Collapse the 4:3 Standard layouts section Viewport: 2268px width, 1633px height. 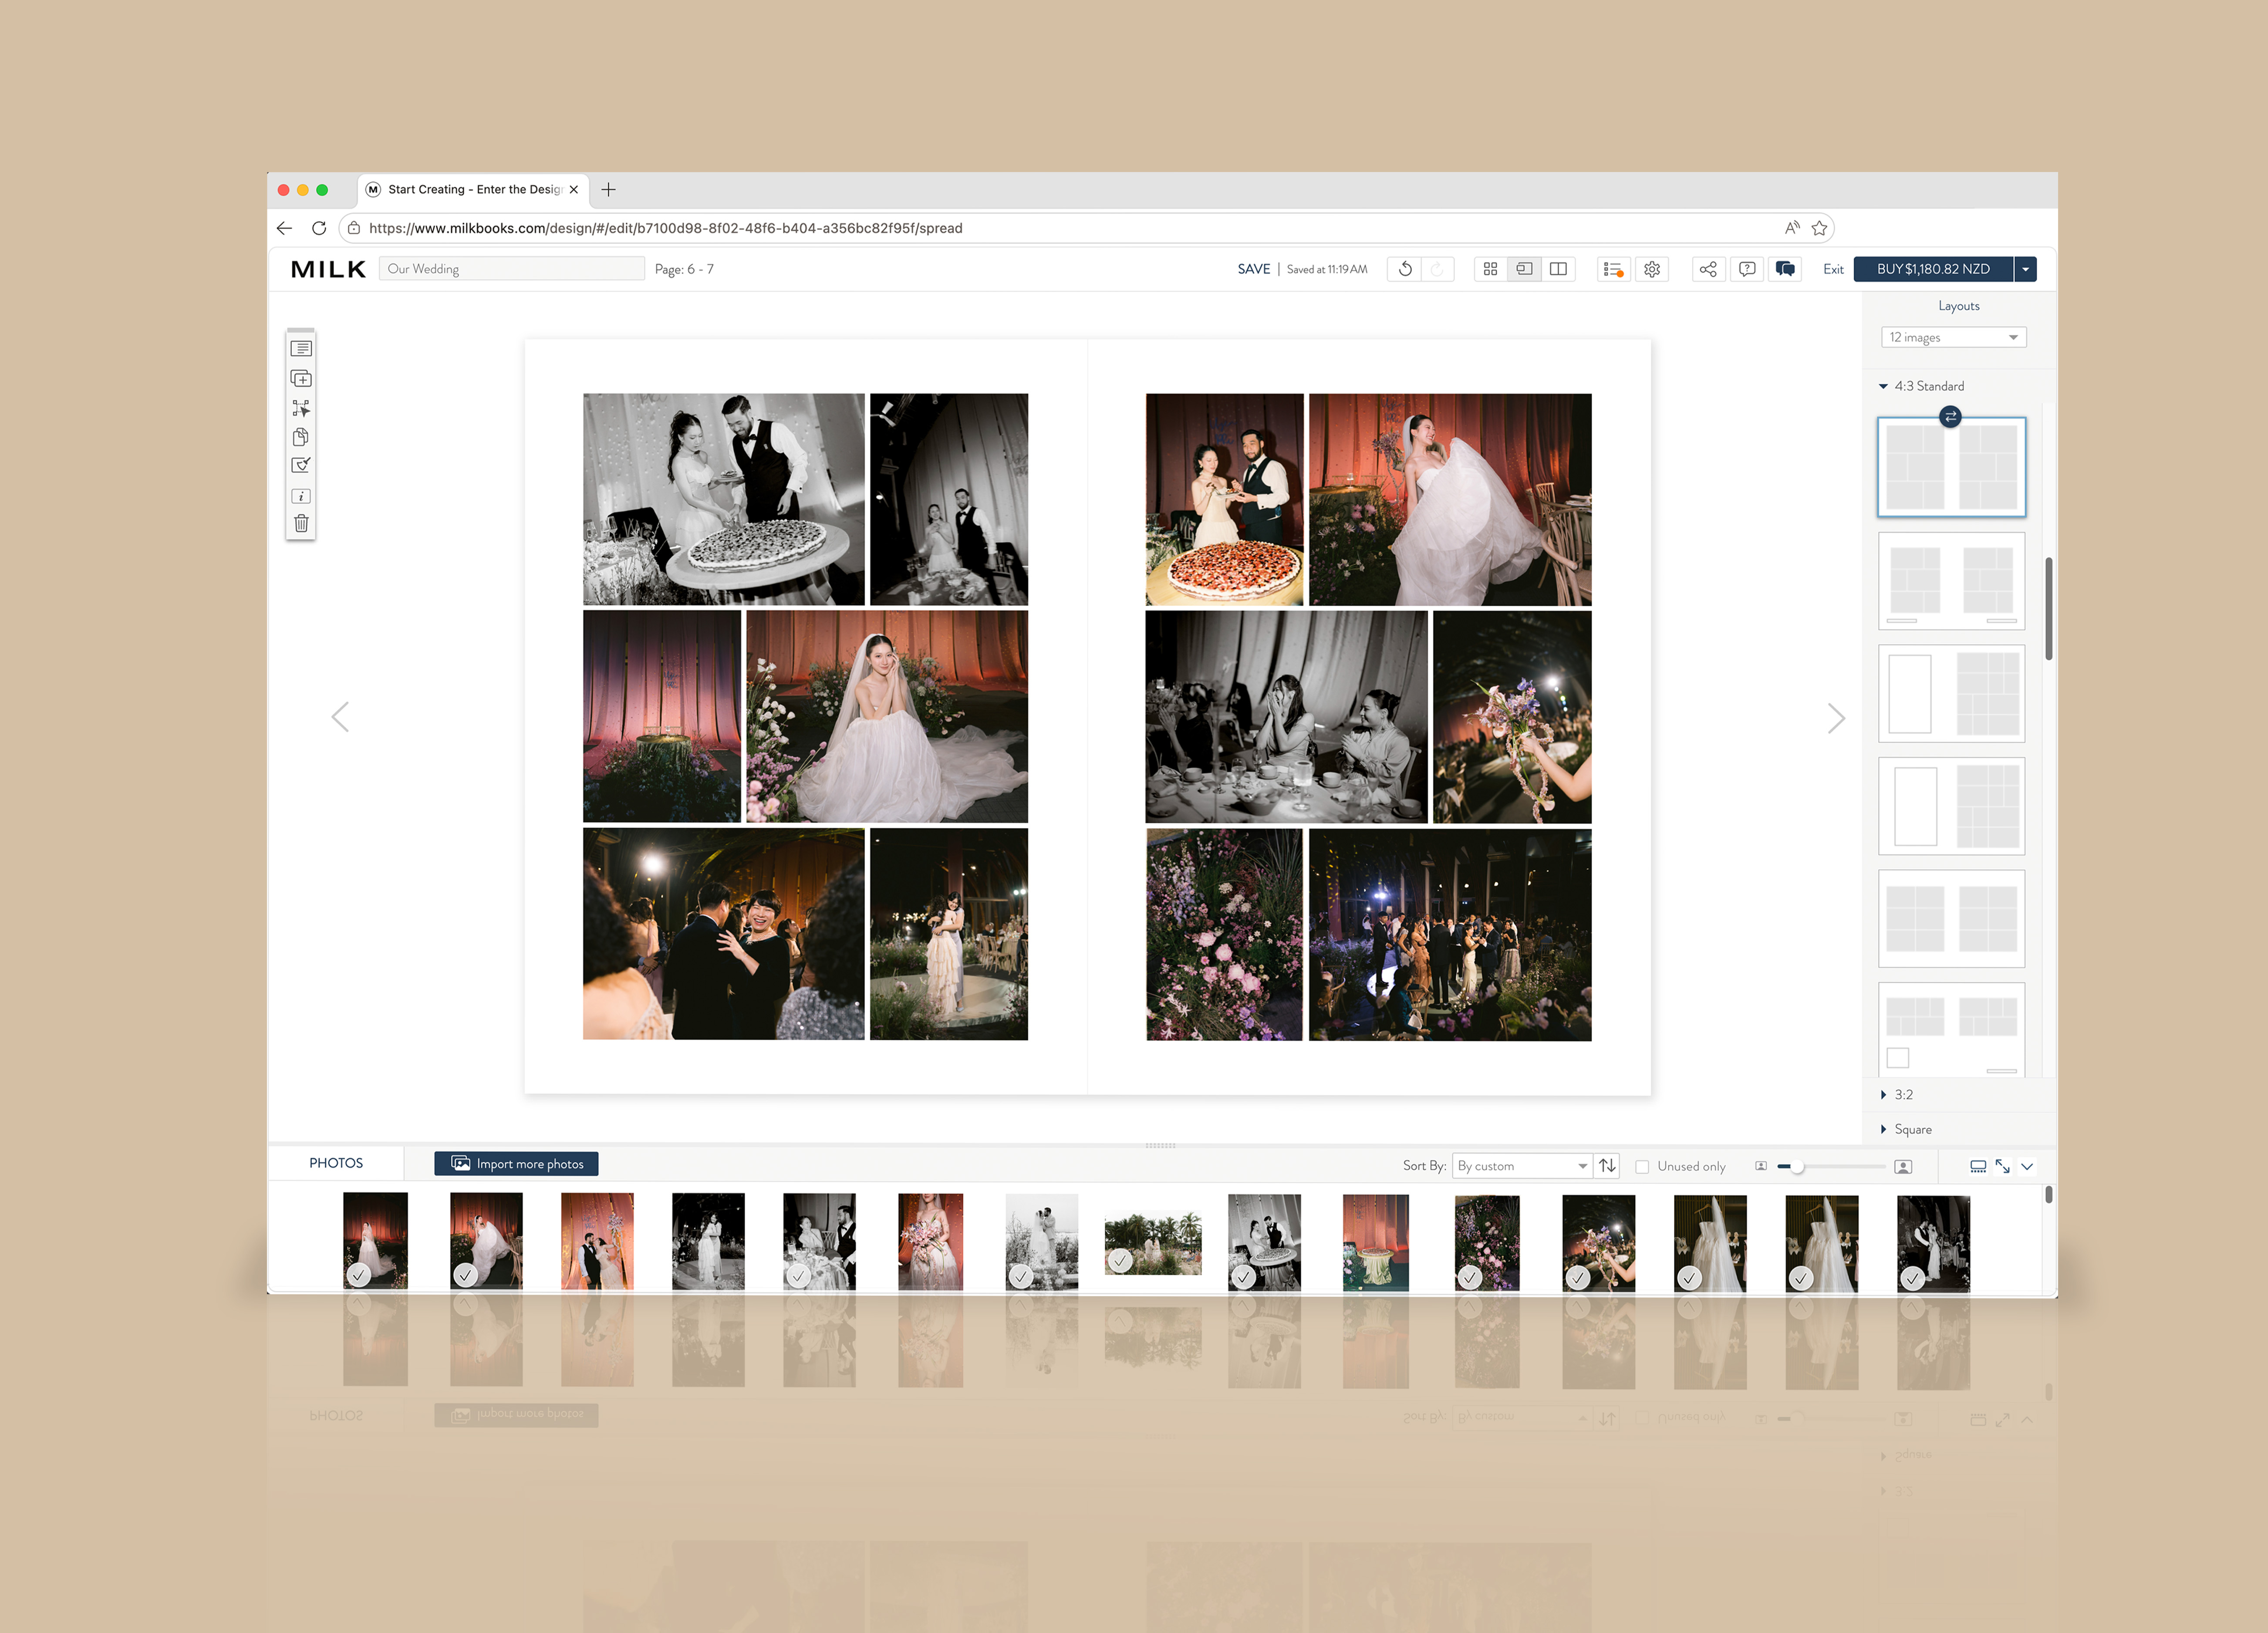pos(1884,386)
